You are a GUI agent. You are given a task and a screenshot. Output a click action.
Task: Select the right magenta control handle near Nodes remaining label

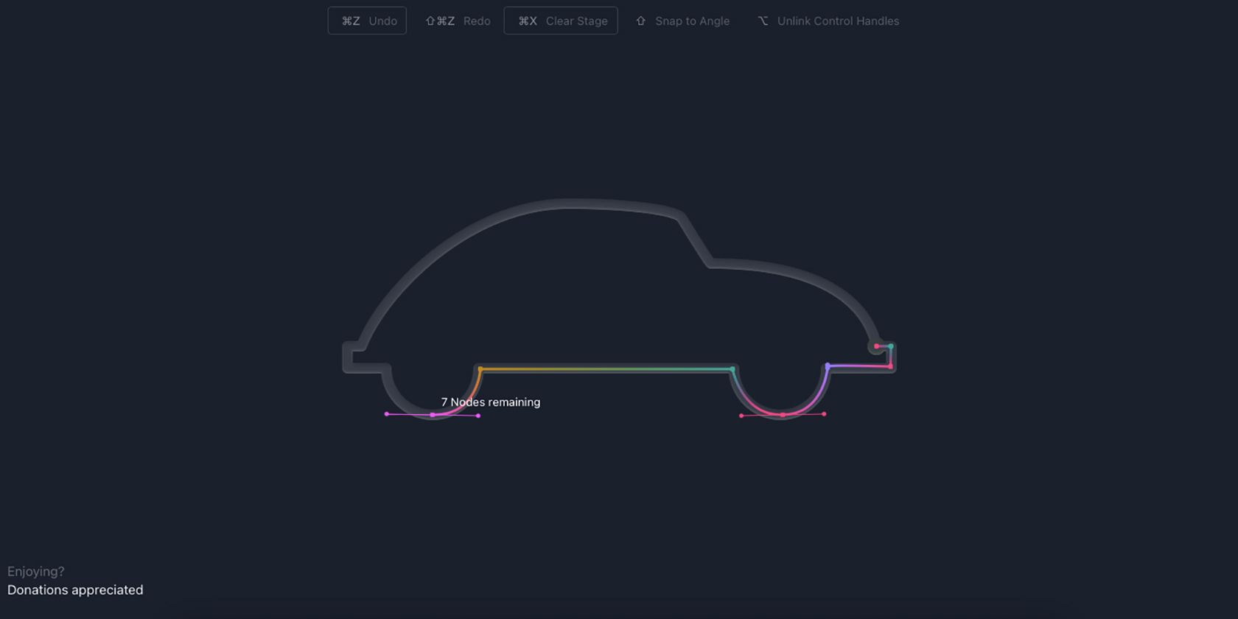click(478, 416)
